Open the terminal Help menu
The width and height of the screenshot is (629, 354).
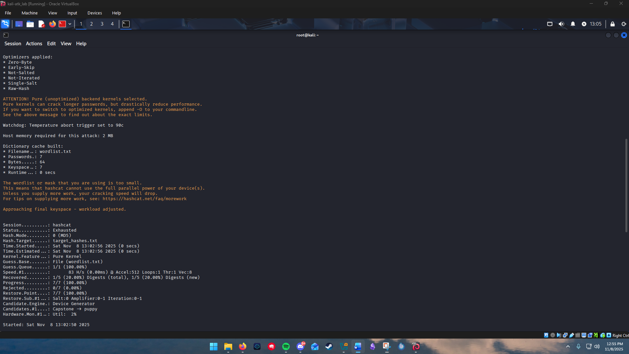click(x=81, y=44)
